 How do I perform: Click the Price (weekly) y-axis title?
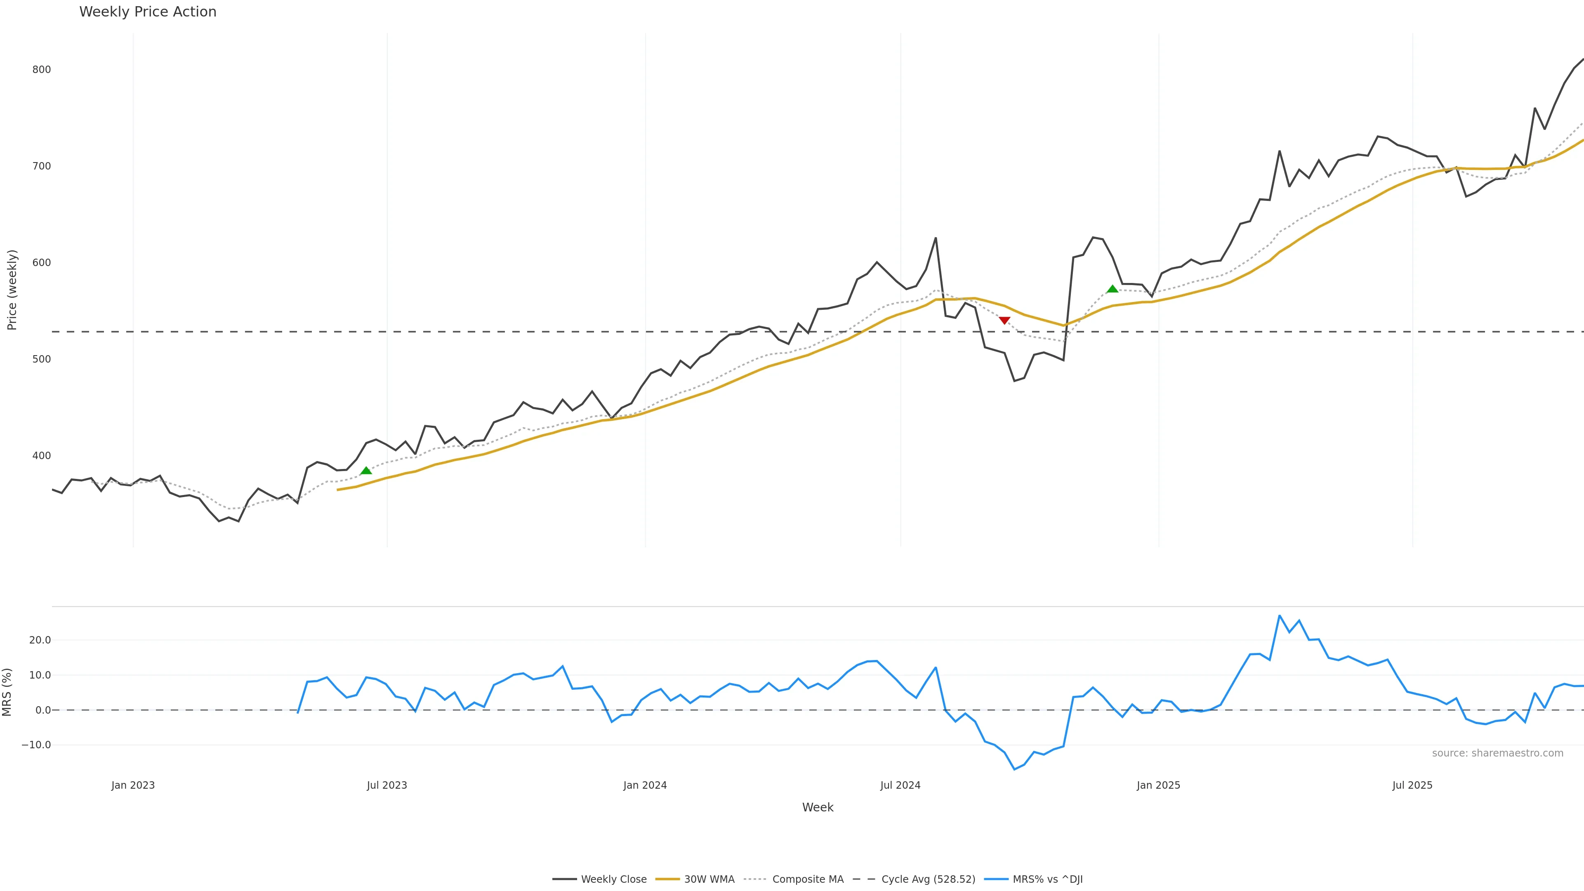12,290
